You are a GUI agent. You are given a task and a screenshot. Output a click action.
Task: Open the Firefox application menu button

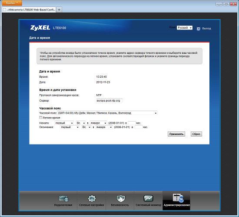pos(12,3)
